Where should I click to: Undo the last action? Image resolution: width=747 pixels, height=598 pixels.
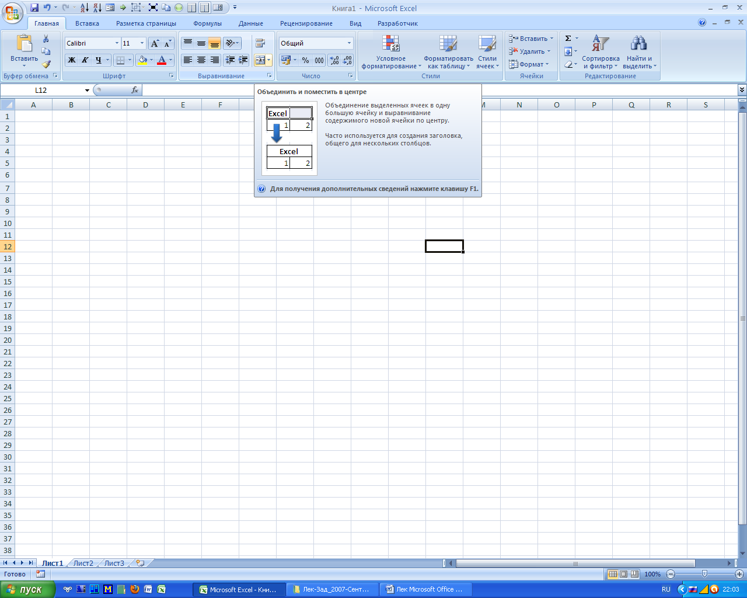pyautogui.click(x=47, y=8)
